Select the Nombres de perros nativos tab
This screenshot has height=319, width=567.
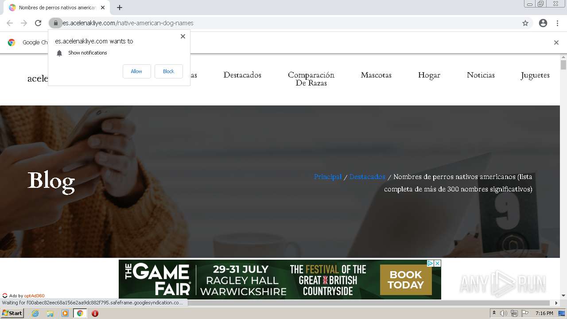coord(57,8)
